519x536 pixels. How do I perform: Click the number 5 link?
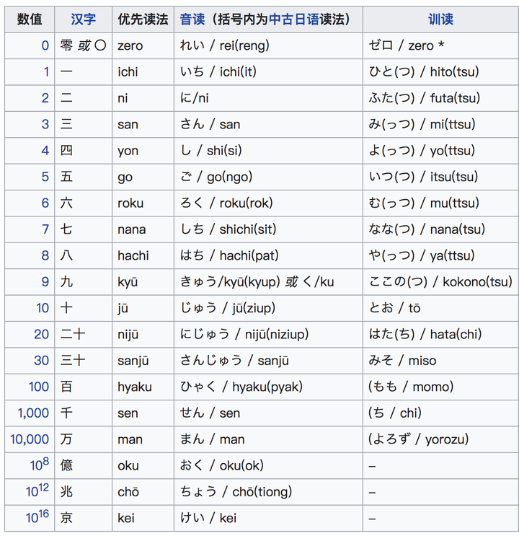coord(45,177)
